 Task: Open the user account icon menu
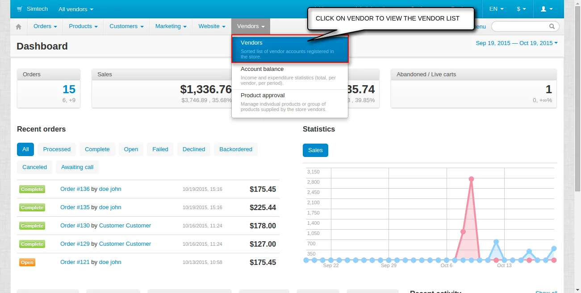[x=547, y=9]
